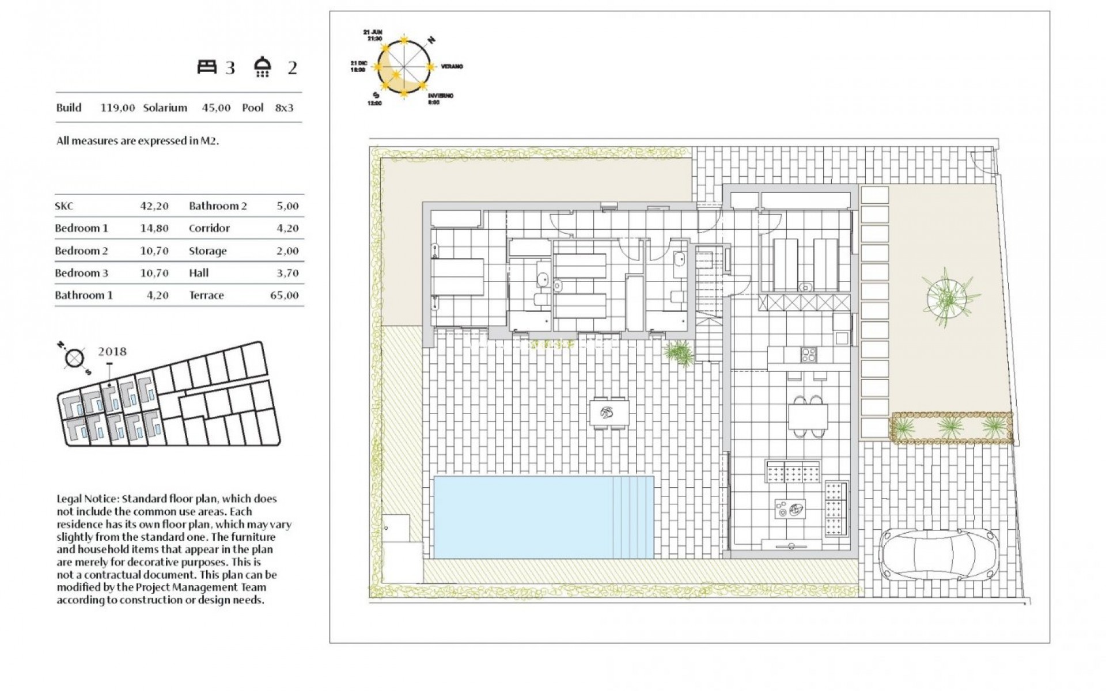The image size is (1106, 691).
Task: Click the "Corridor" label
Action: [x=209, y=228]
